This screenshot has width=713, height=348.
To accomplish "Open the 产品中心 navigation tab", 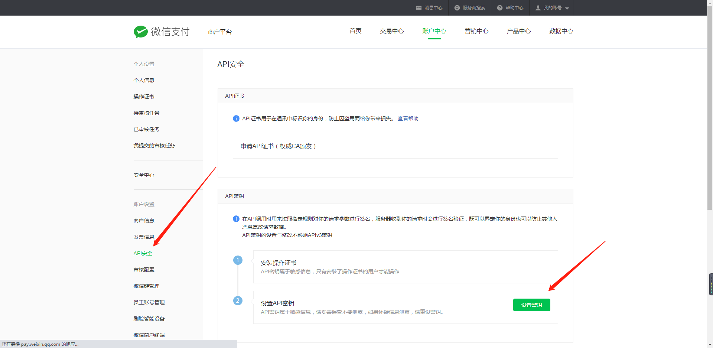I will [519, 31].
